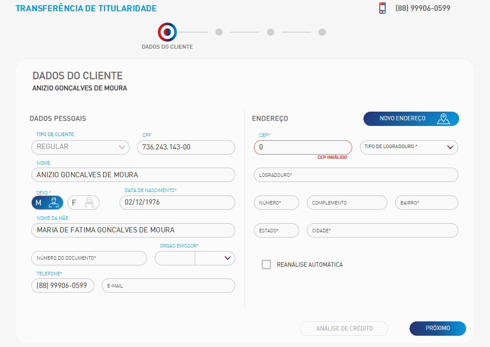
Task: Select the Complemento field
Action: click(x=347, y=202)
